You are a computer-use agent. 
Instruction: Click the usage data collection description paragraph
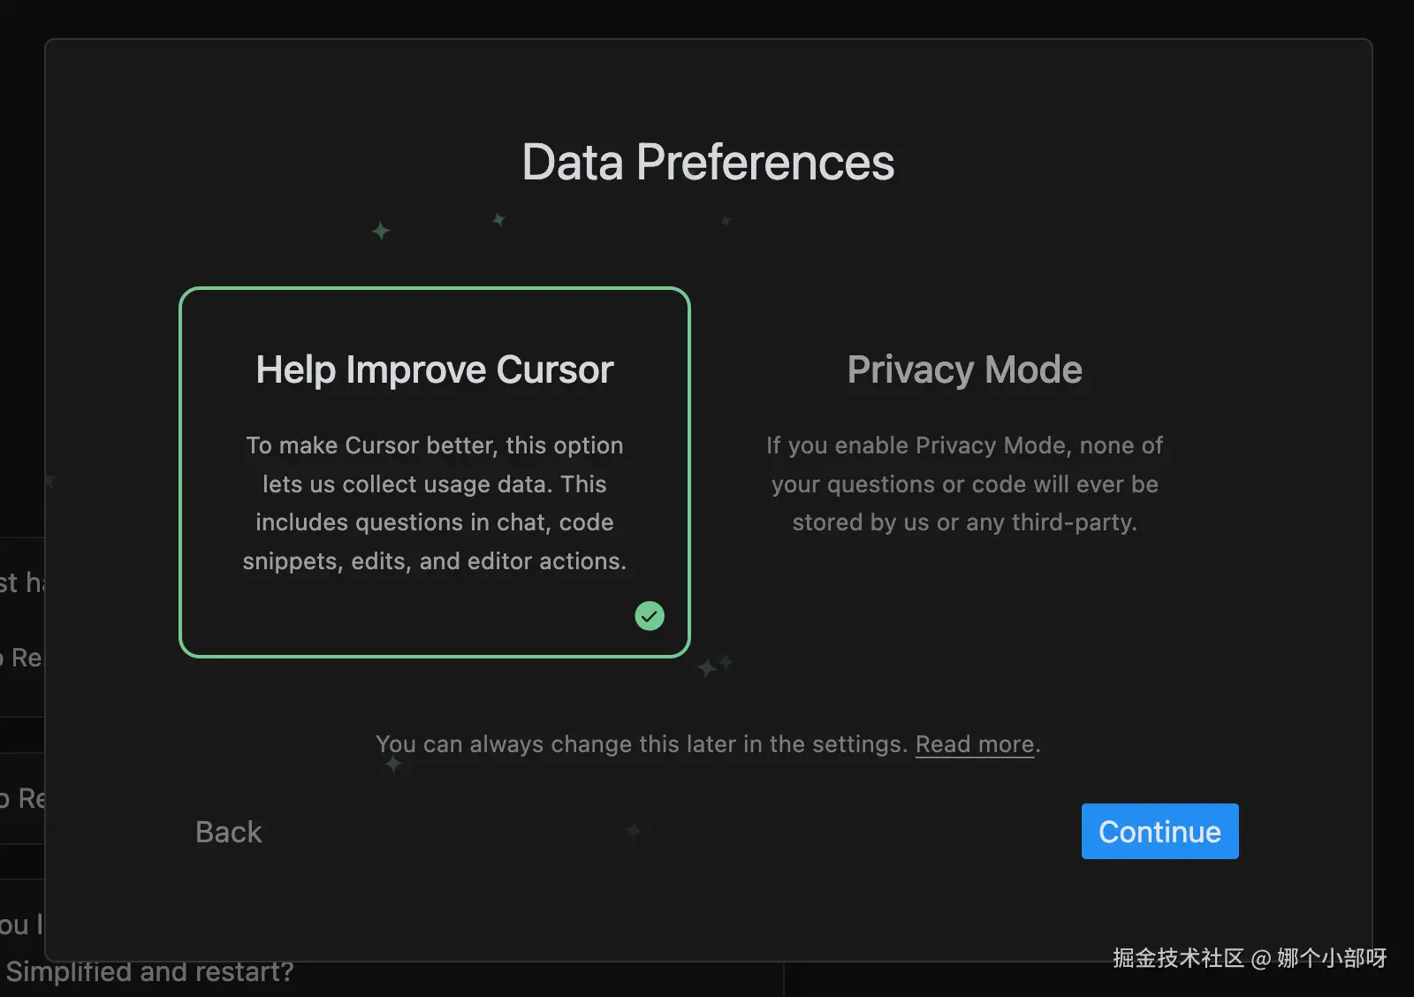(x=434, y=503)
